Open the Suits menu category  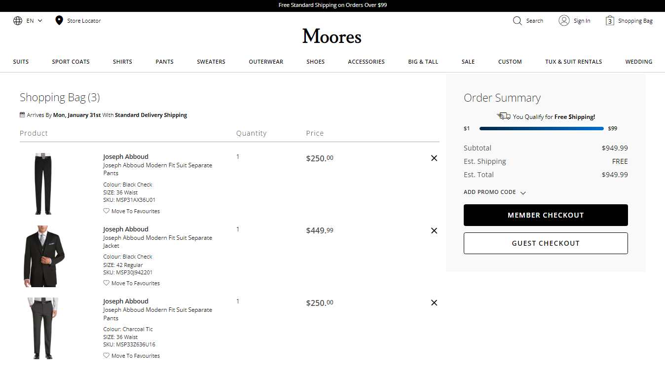[x=21, y=62]
